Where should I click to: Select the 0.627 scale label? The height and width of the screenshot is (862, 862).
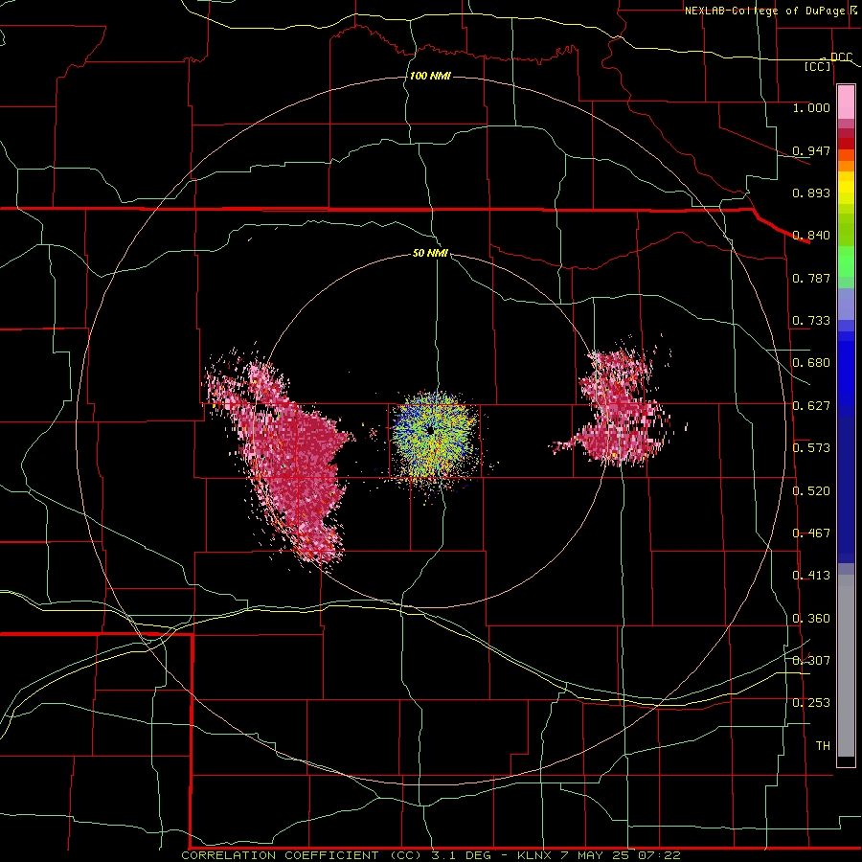point(811,406)
